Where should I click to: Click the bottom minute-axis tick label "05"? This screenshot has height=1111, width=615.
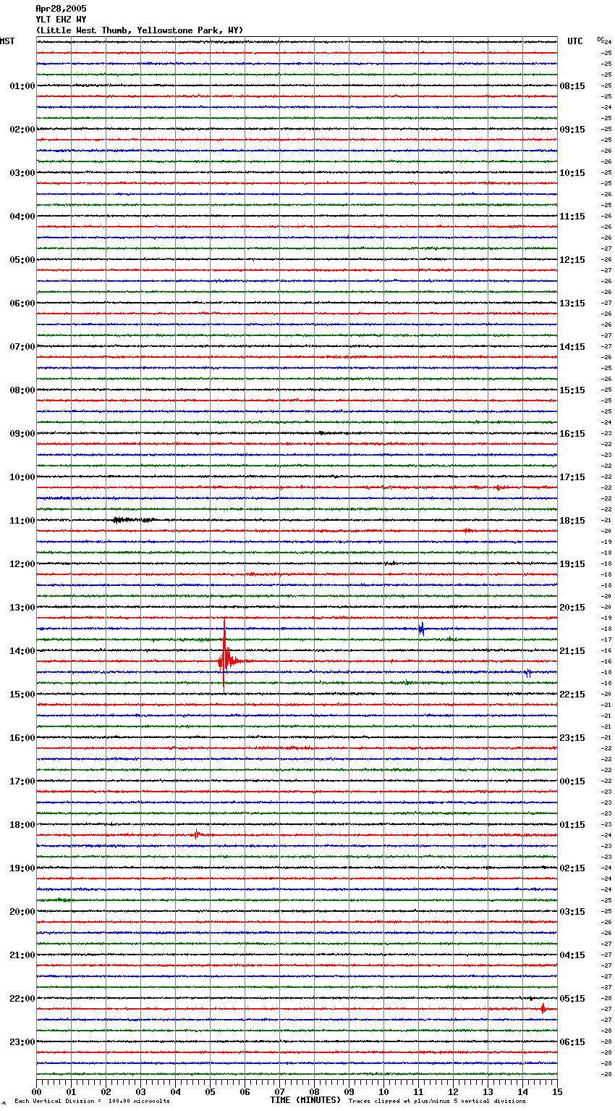[210, 1091]
